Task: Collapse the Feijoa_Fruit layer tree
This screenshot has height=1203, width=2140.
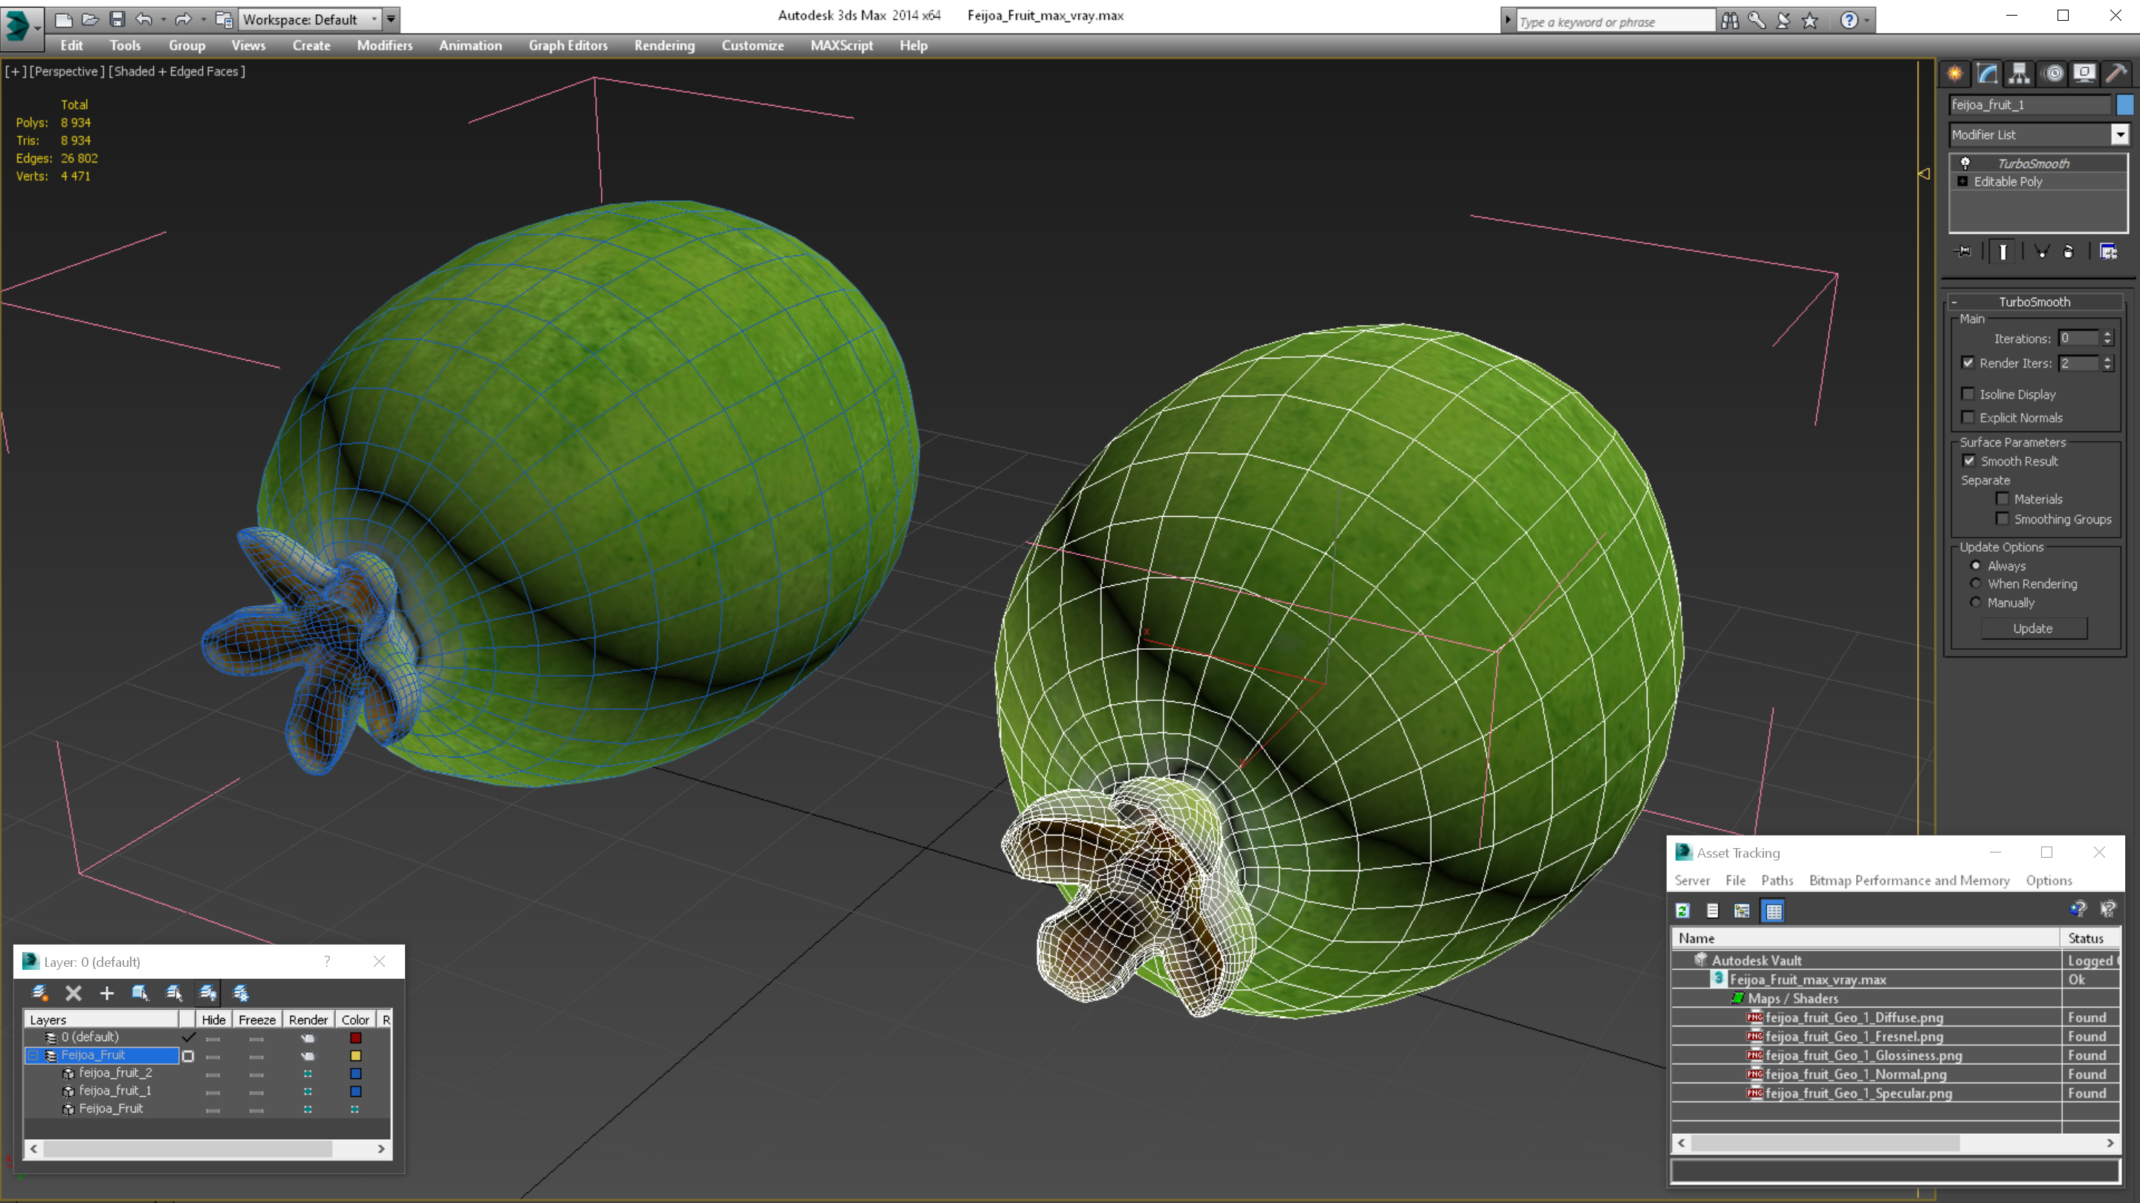Action: (x=33, y=1055)
